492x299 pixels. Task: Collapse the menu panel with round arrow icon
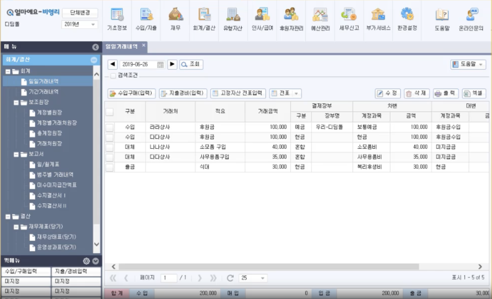pyautogui.click(x=95, y=47)
